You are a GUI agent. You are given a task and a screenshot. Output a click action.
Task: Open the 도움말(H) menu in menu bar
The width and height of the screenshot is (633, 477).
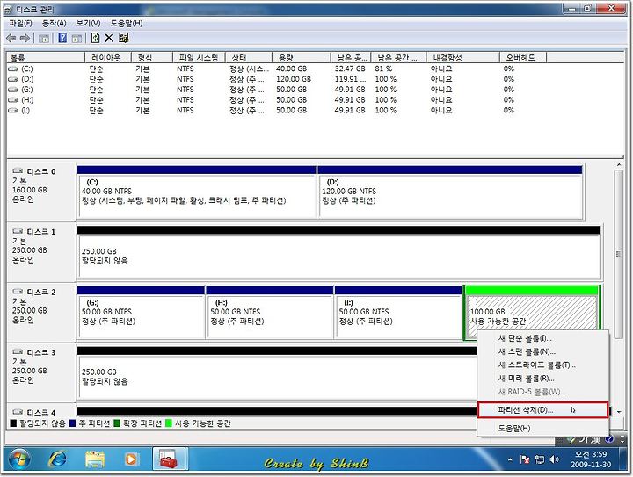(x=127, y=24)
